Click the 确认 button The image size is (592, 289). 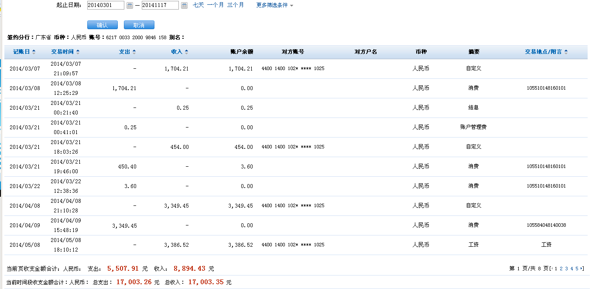102,25
